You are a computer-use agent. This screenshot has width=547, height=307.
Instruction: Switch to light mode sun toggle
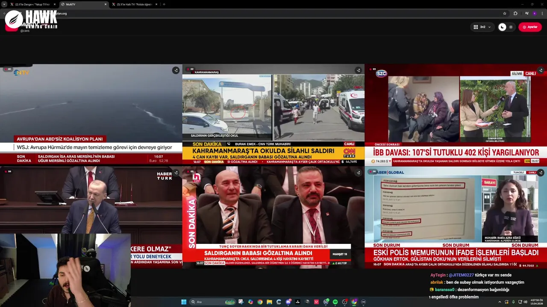(x=511, y=27)
